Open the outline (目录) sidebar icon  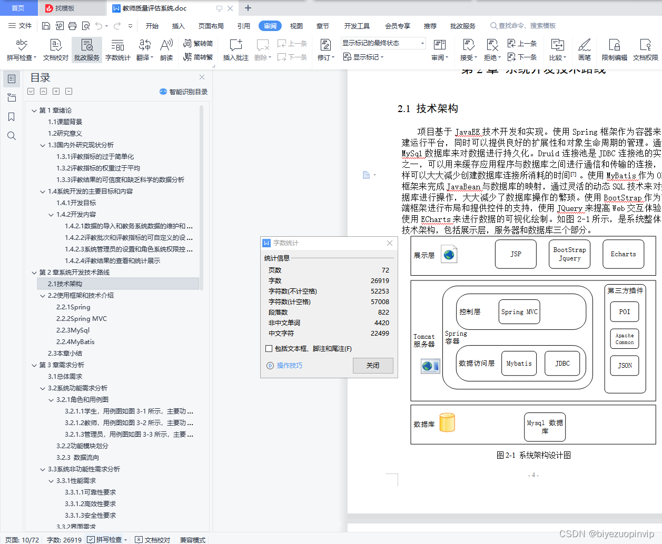point(12,79)
